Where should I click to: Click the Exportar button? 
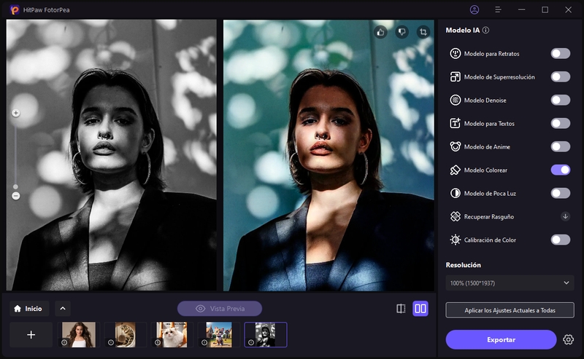point(501,339)
